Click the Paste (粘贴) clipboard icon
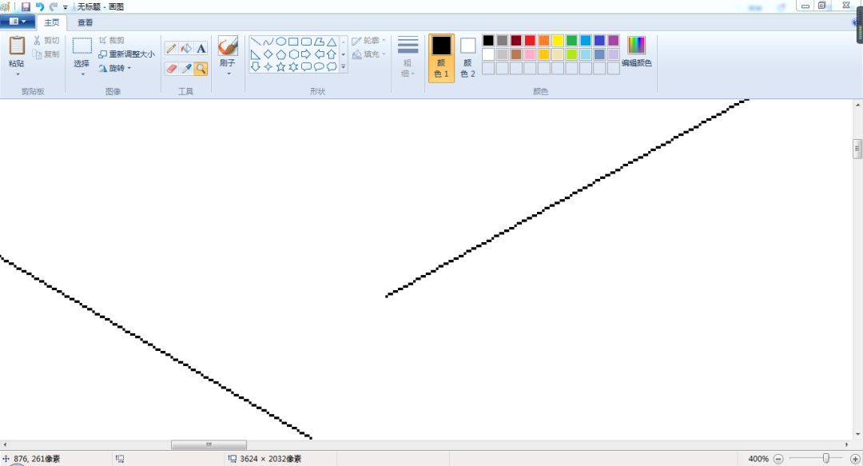The height and width of the screenshot is (466, 863). pyautogui.click(x=17, y=46)
